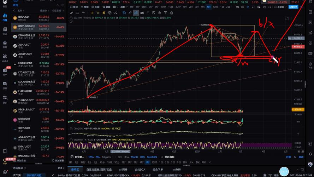Sort watchlist by 最新价 column
This screenshot has width=314, height=177.
click(x=45, y=10)
